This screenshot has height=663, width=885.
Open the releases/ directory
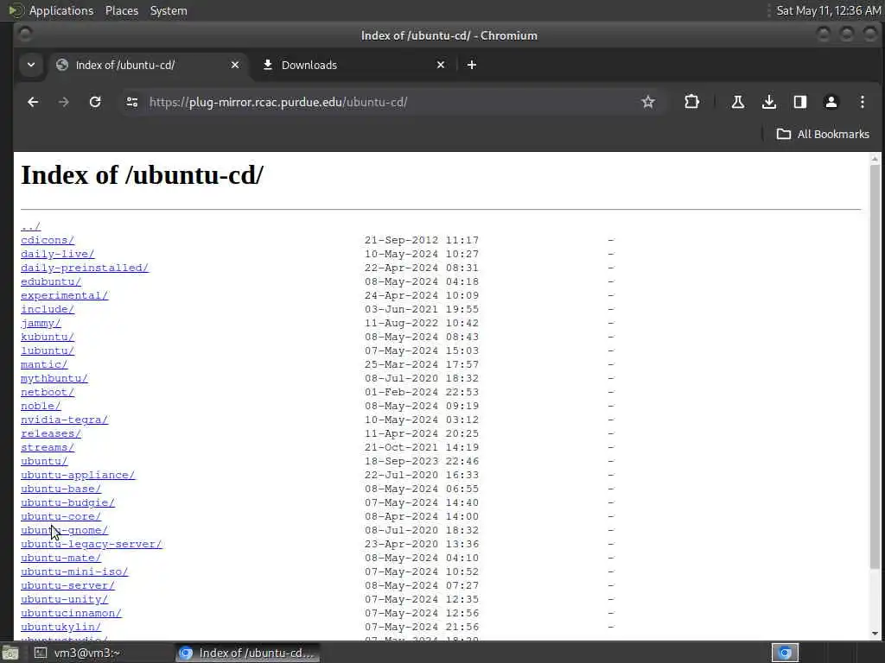(51, 433)
